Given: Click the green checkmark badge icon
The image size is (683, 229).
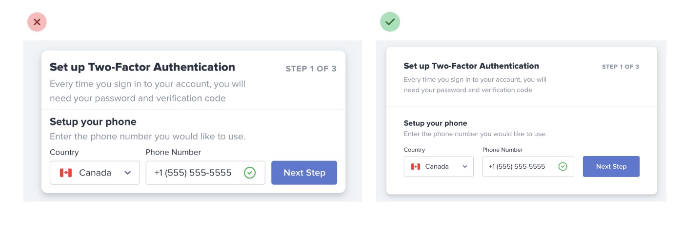Looking at the screenshot, I should coord(390,22).
